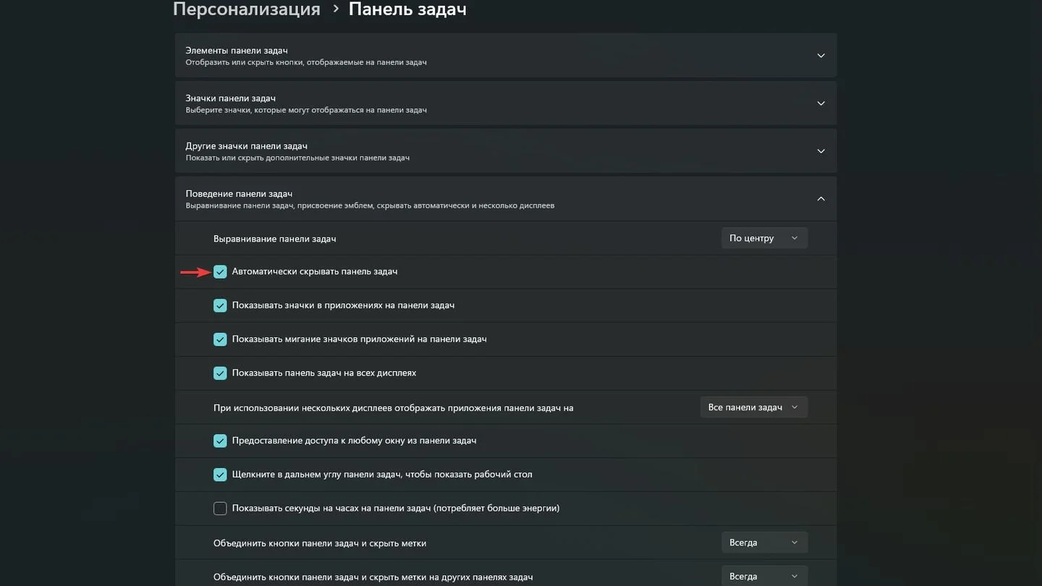The height and width of the screenshot is (586, 1042).
Task: Click the Панель задач page title
Action: coord(407,9)
